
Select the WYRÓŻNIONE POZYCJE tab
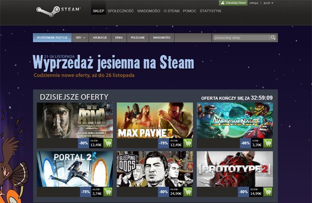click(52, 38)
